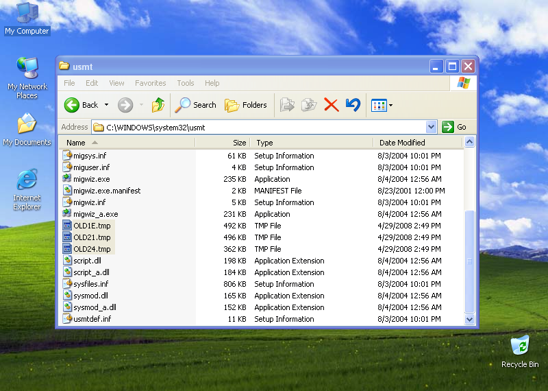Expand the Back button history arrow
Screen dimensions: 548x391
tap(106, 105)
